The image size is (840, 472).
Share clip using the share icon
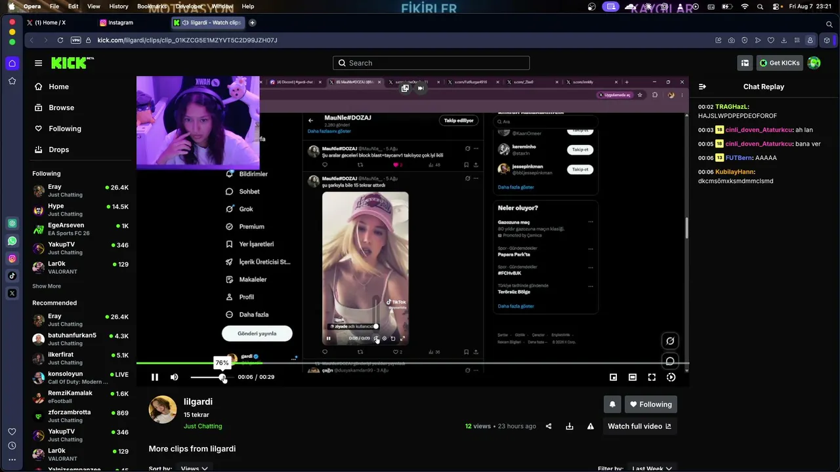(549, 426)
